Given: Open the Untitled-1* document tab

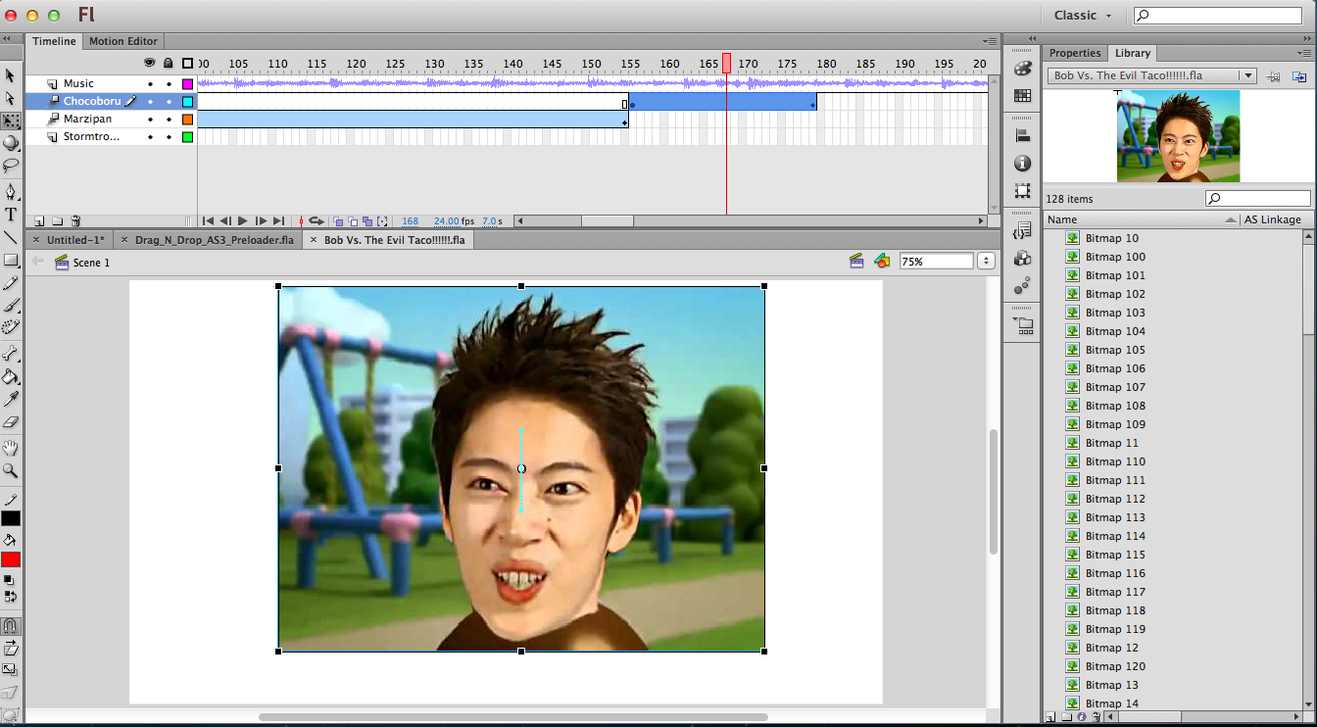Looking at the screenshot, I should click(74, 239).
